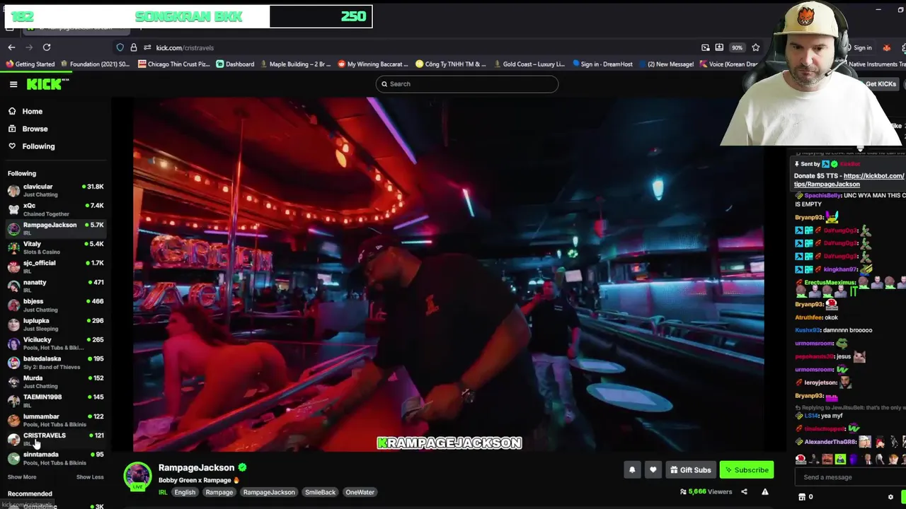The image size is (906, 509).
Task: Open Vitaly's channel in Following list
Action: tap(55, 247)
